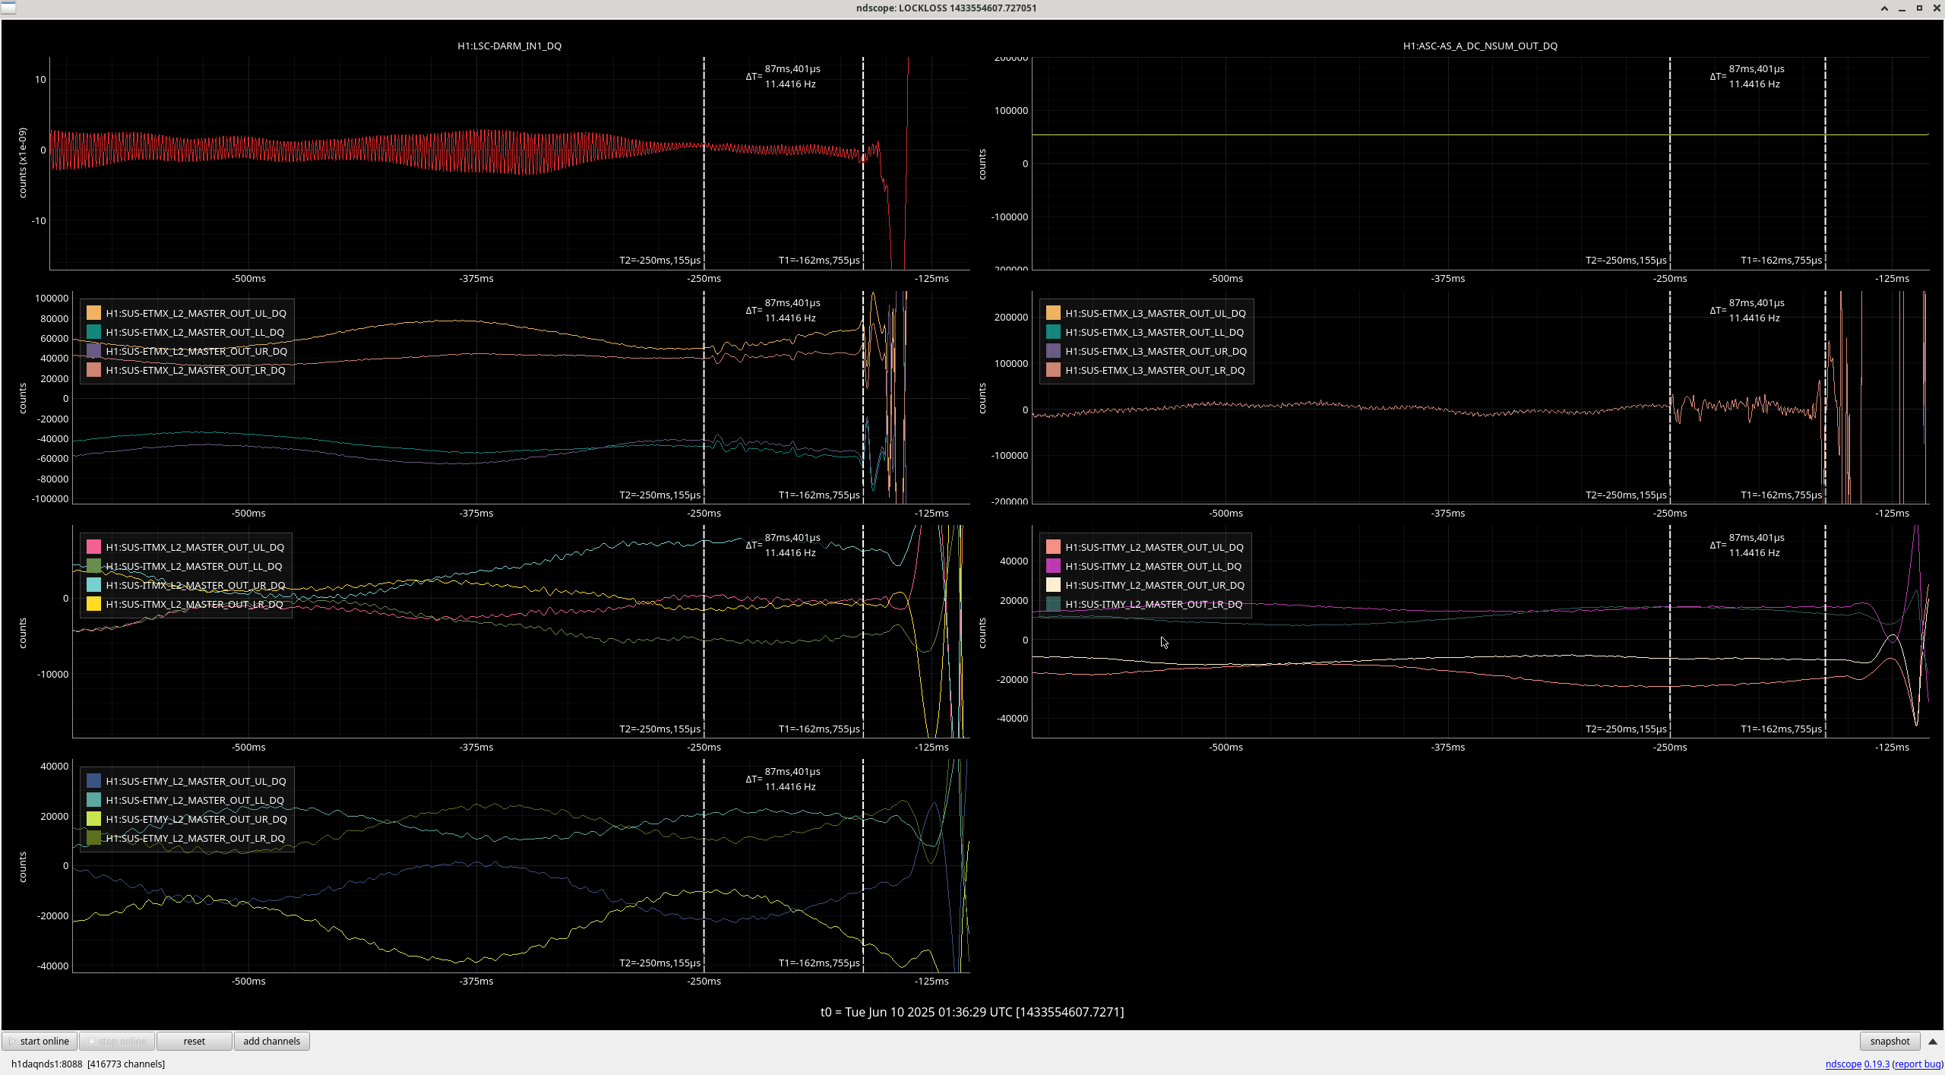
Task: Click ETMX_L3 LR_DQ salmon legend swatch
Action: (1053, 370)
